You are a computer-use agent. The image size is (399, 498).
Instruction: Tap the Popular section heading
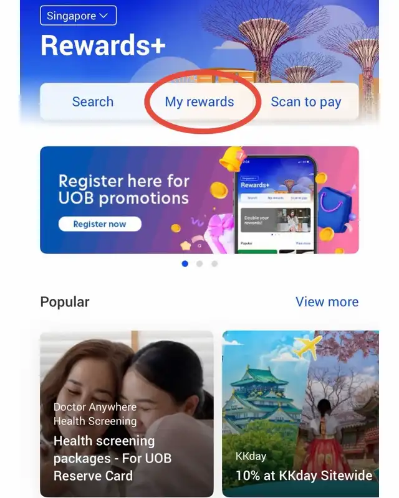coord(65,302)
